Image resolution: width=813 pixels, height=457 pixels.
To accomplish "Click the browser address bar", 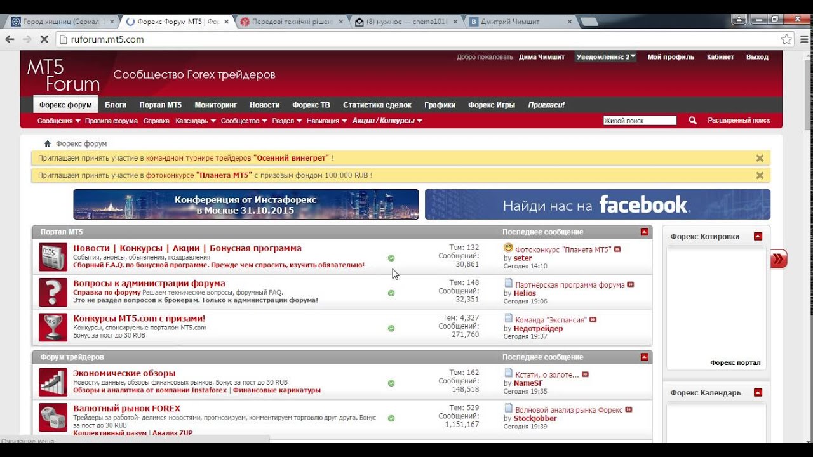I will pos(419,39).
